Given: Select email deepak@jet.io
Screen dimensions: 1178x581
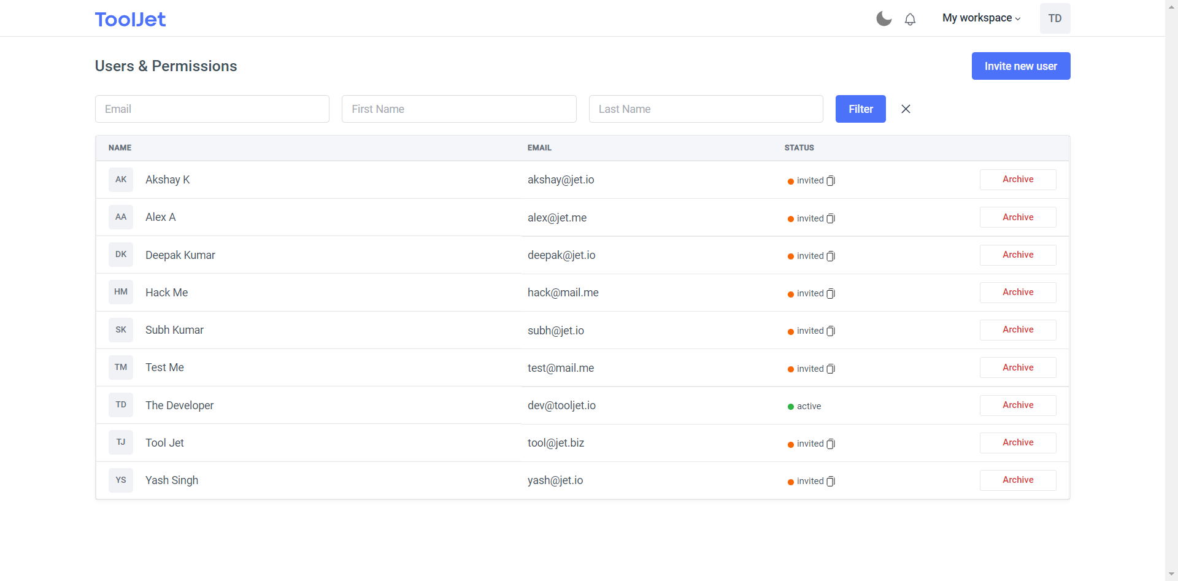Looking at the screenshot, I should pos(561,255).
